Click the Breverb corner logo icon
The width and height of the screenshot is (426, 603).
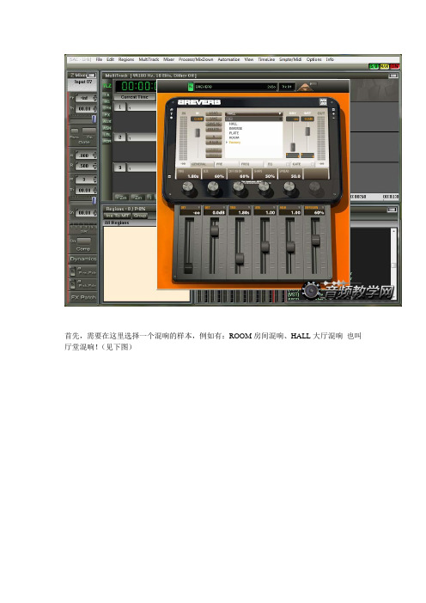click(x=323, y=102)
